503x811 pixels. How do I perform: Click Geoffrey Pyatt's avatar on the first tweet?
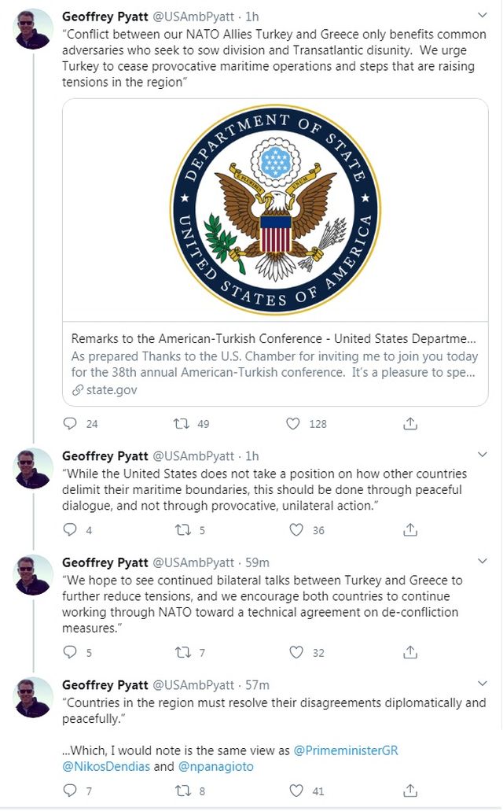coord(34,29)
